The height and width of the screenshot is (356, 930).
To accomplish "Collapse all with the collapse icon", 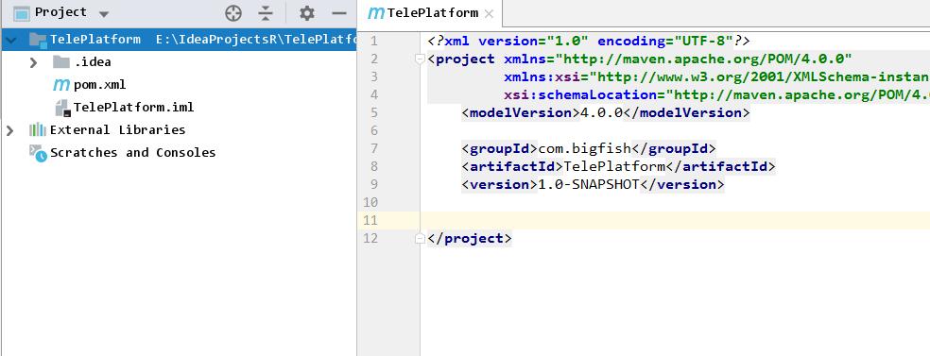I will 266,13.
